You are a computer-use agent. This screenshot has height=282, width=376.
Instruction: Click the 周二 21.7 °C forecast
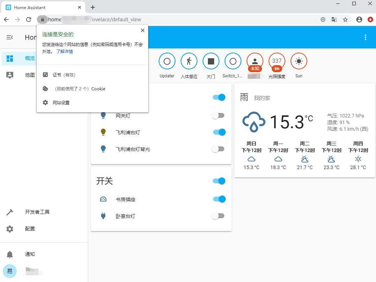tap(305, 155)
